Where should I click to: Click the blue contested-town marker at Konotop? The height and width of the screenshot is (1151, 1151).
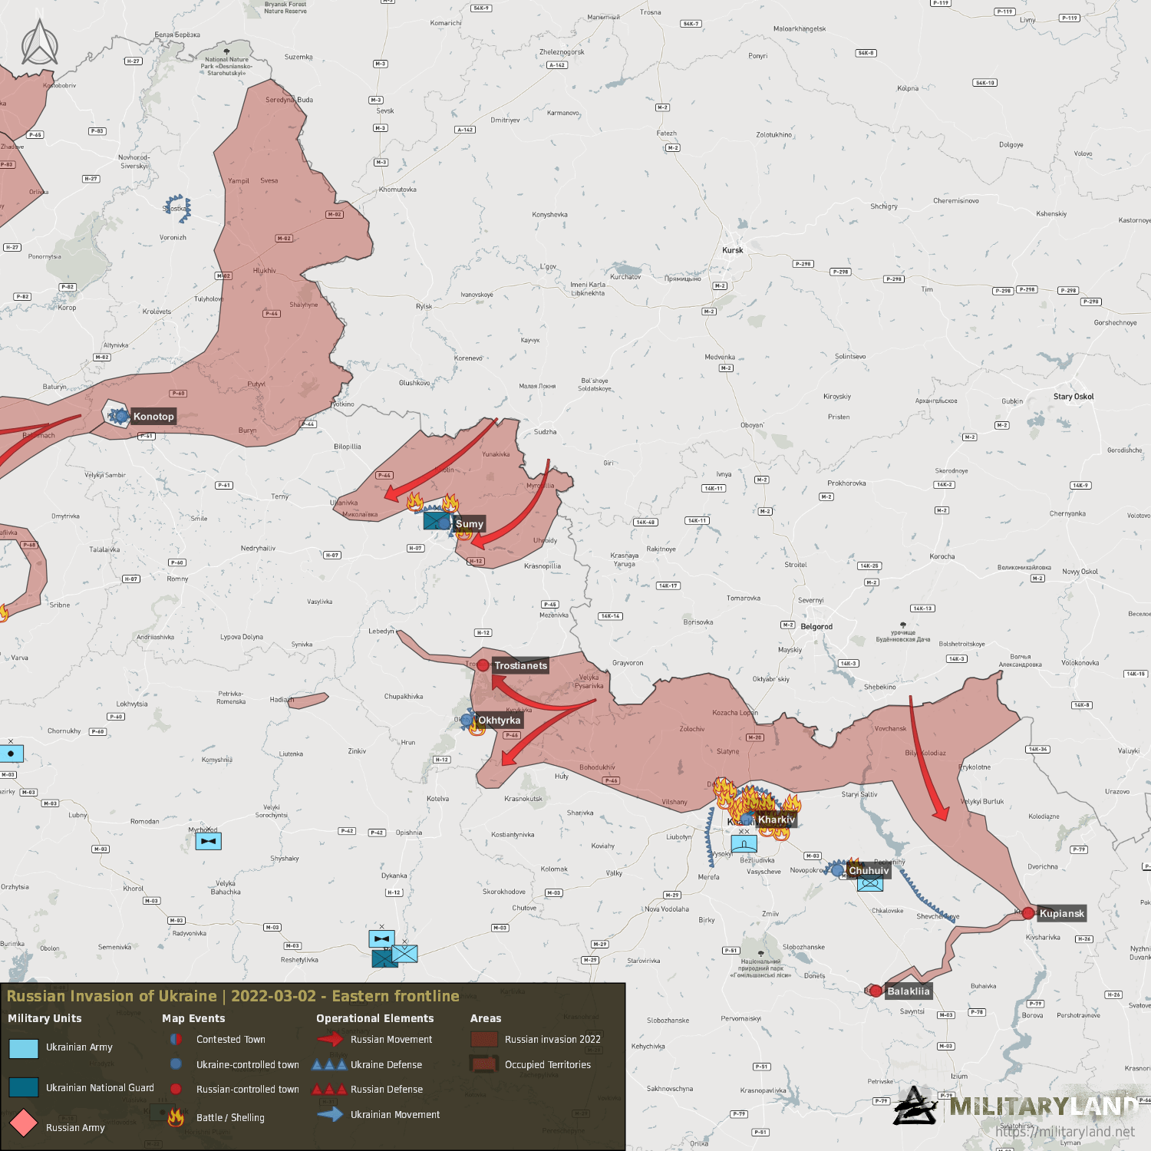tap(119, 416)
